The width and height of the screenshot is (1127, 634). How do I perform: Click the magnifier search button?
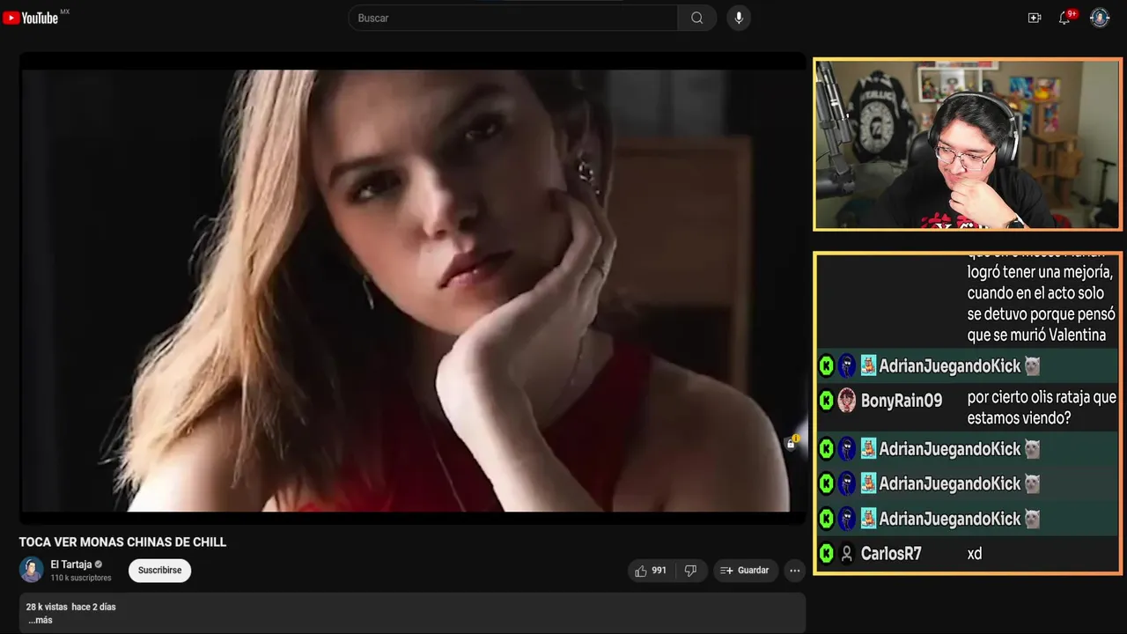tap(696, 18)
